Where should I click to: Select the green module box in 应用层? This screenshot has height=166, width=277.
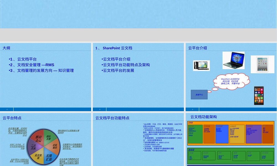pyautogui.click(x=195, y=134)
